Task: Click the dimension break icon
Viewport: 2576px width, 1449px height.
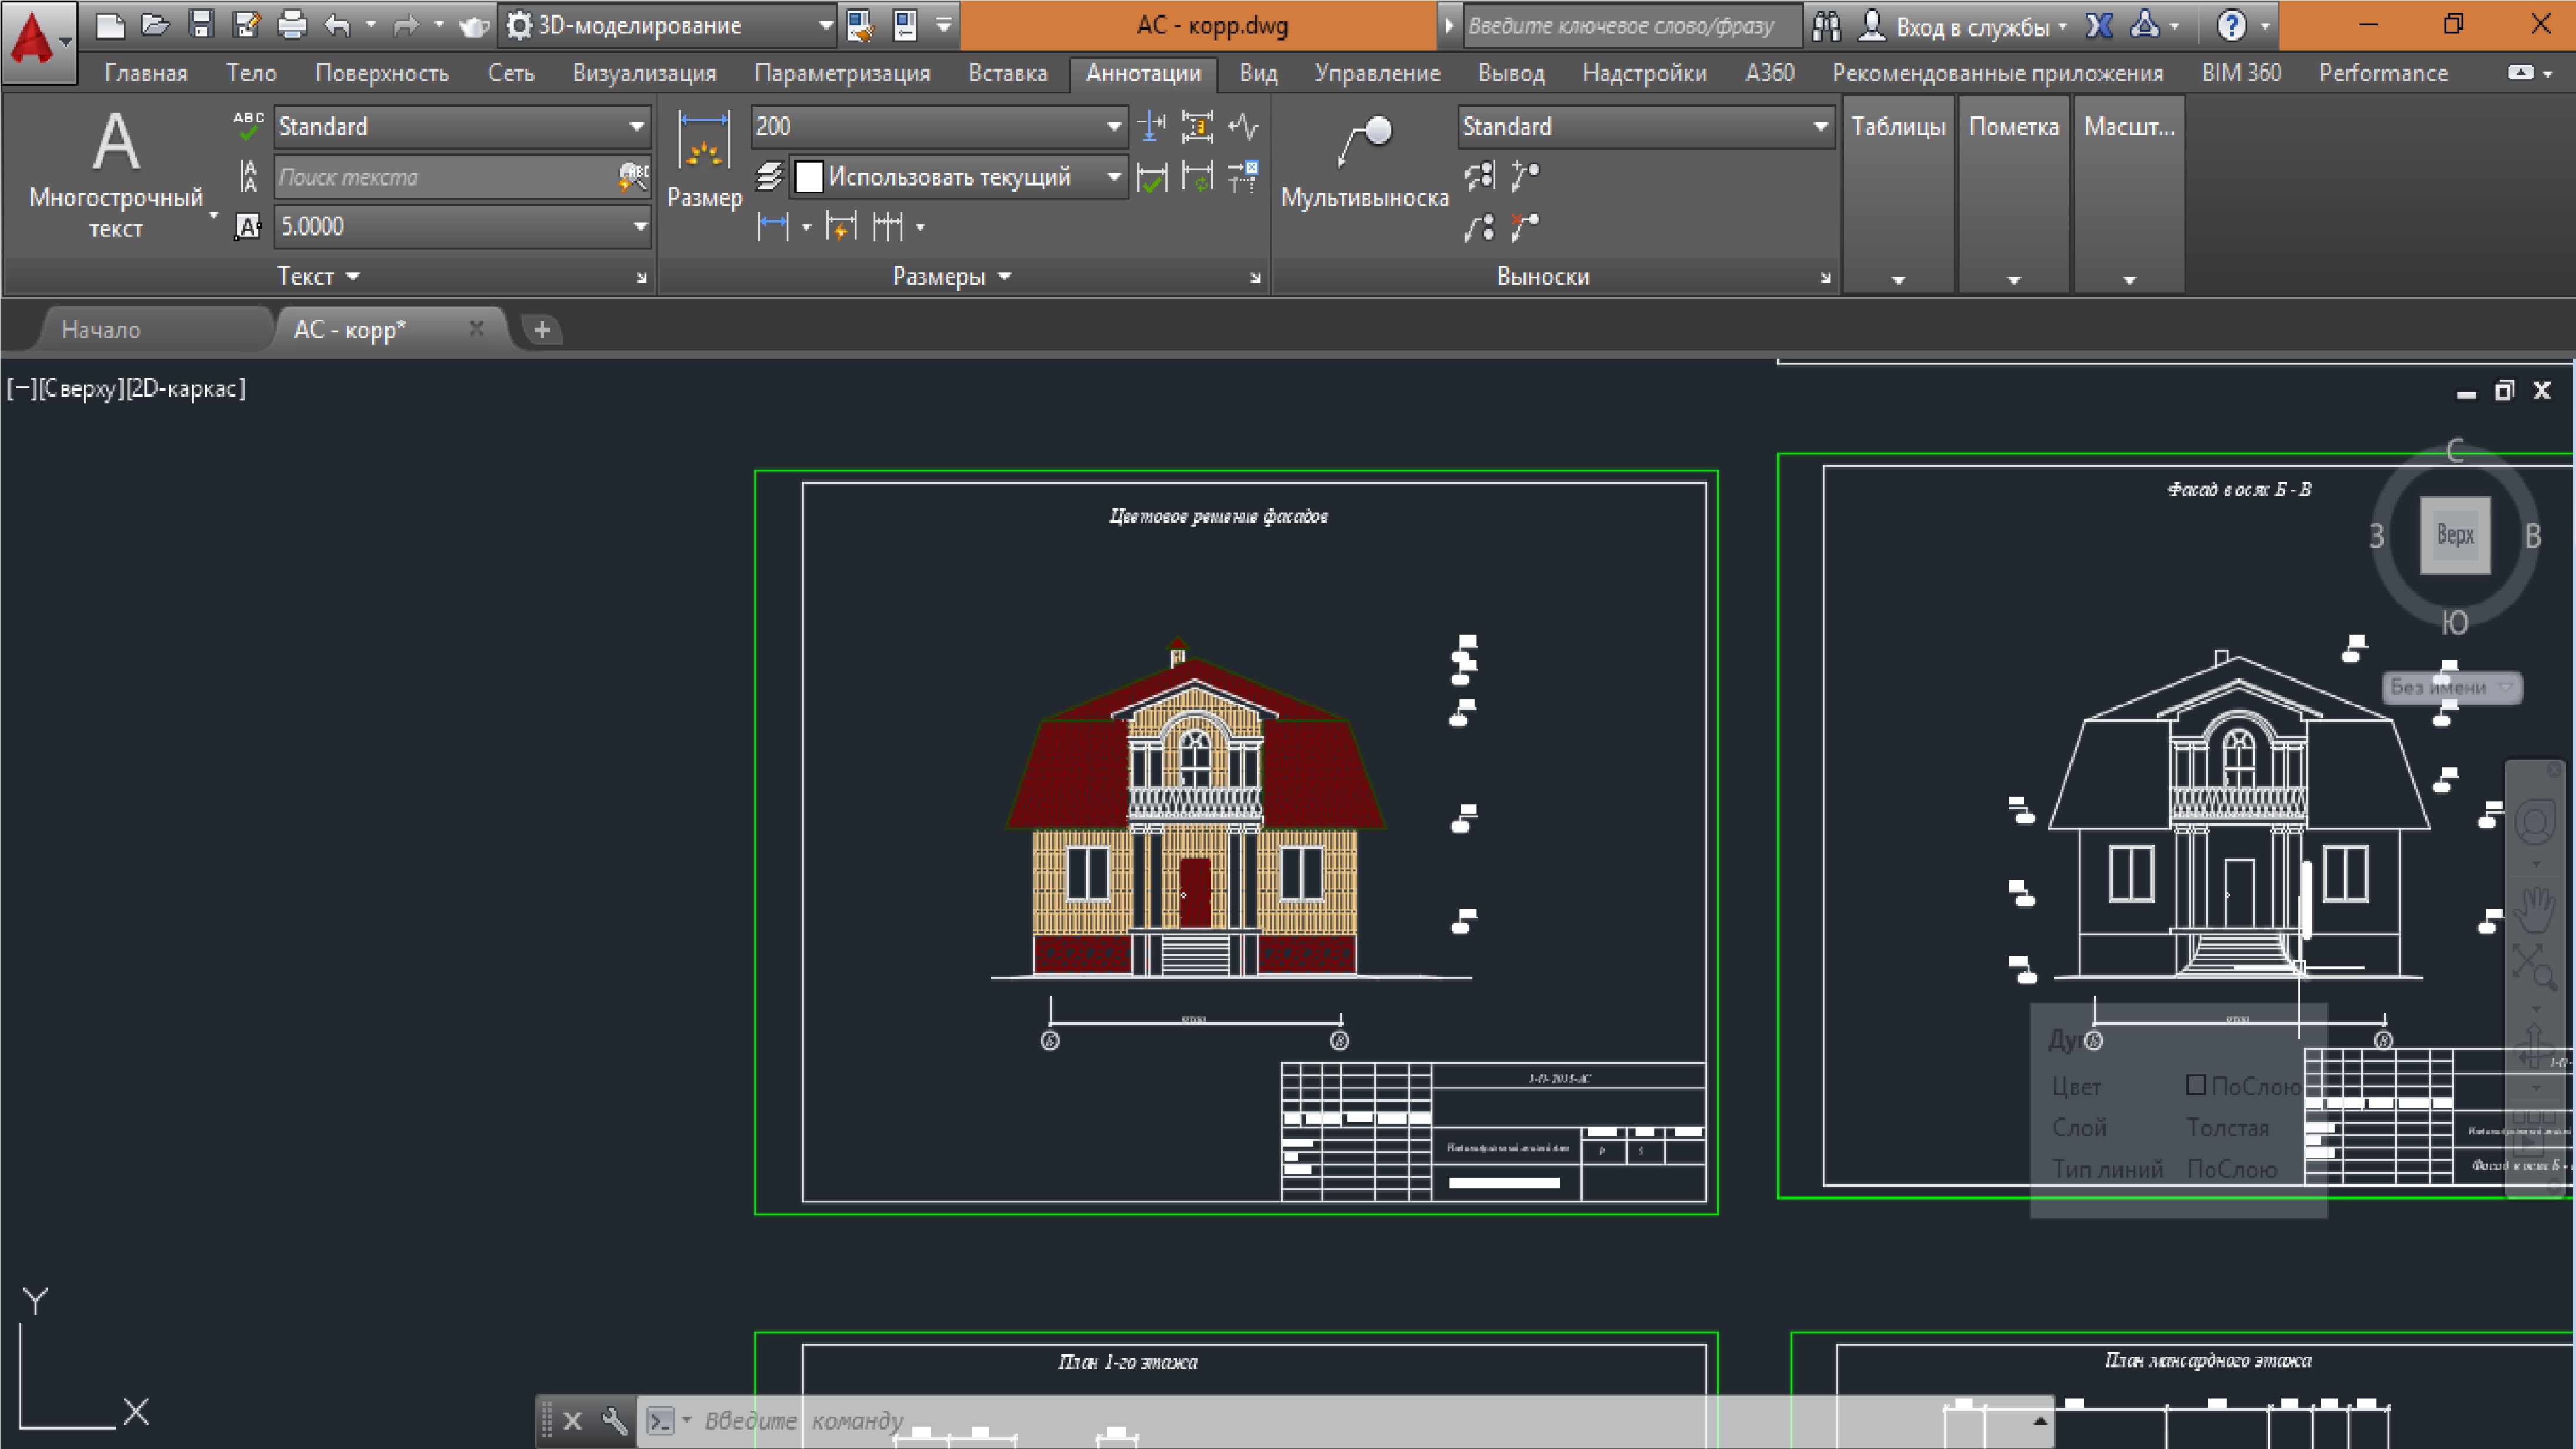Action: pos(1152,127)
